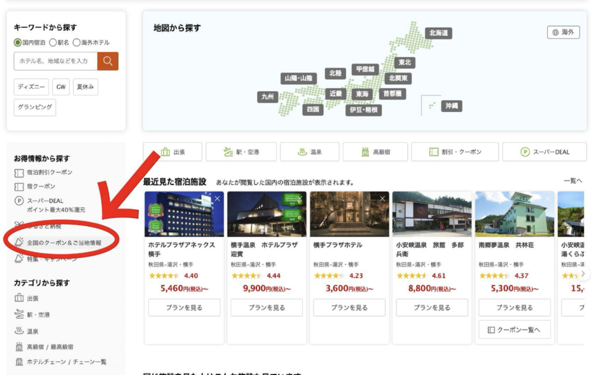Click the 高級宿 / 最高級宿 sidebar icon
Screen dimensions: 607x375
[19, 347]
